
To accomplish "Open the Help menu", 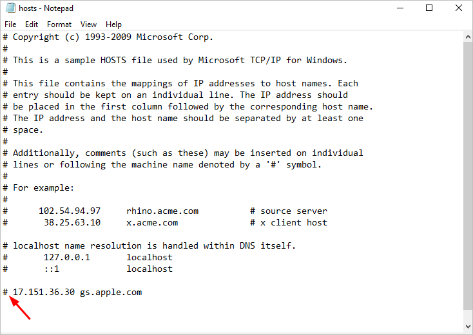I will [113, 24].
